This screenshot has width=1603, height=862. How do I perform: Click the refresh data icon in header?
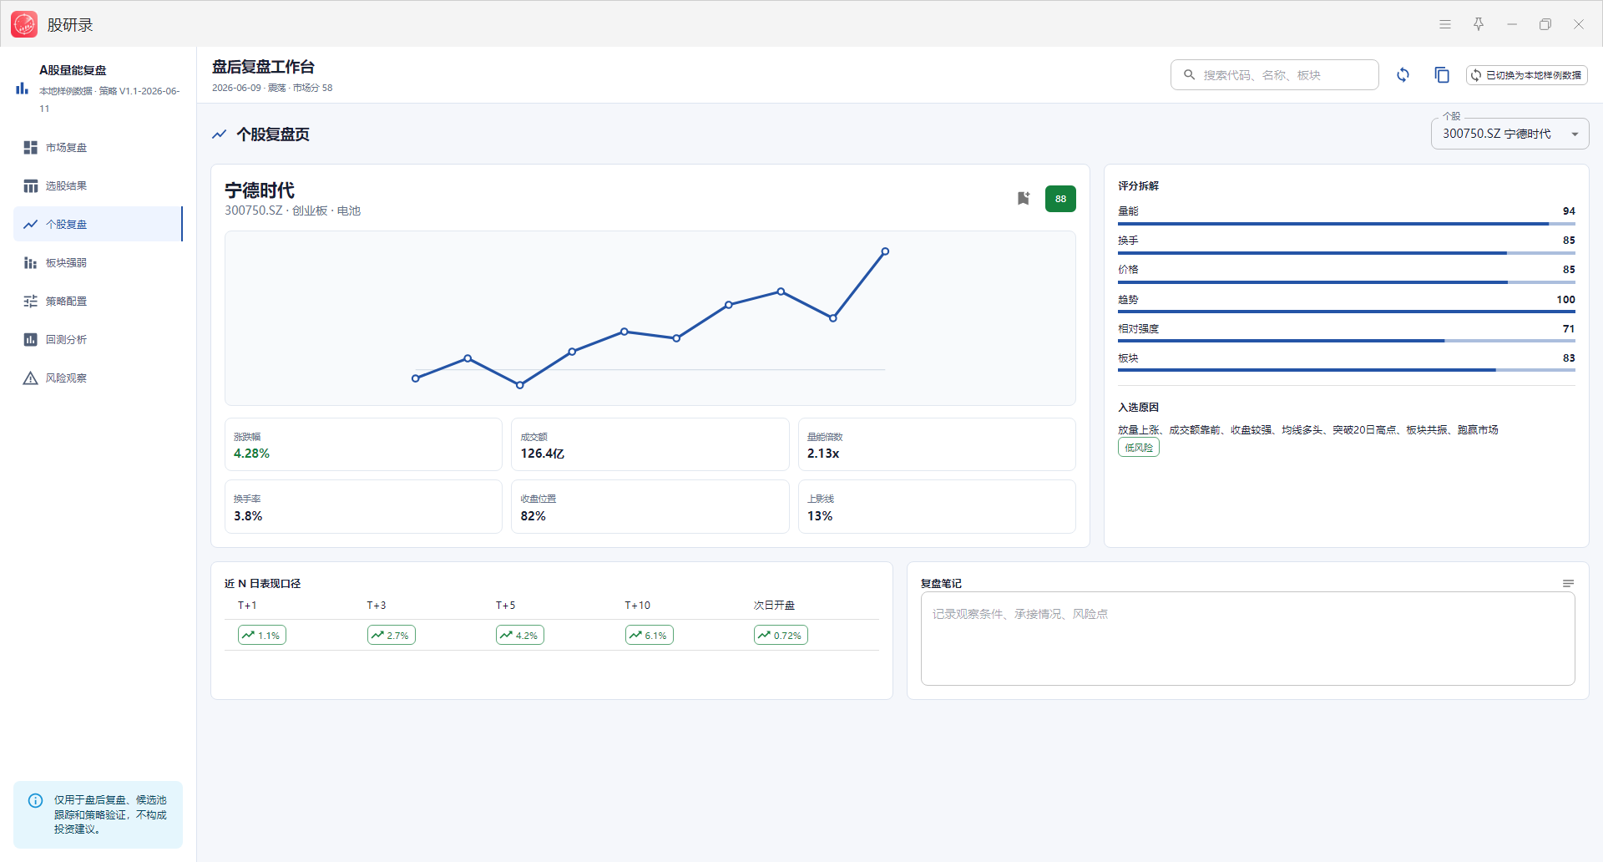[x=1403, y=75]
